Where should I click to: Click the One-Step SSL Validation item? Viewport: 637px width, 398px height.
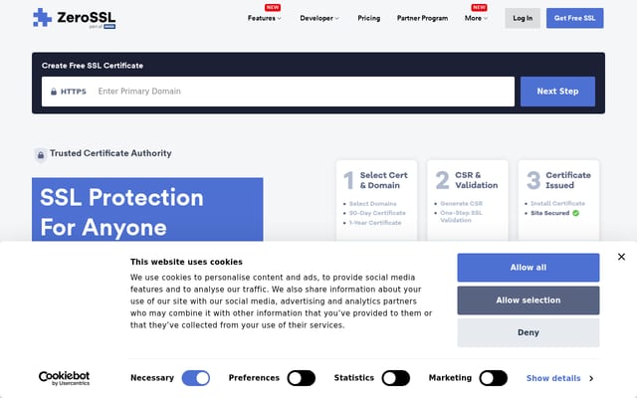pyautogui.click(x=461, y=217)
